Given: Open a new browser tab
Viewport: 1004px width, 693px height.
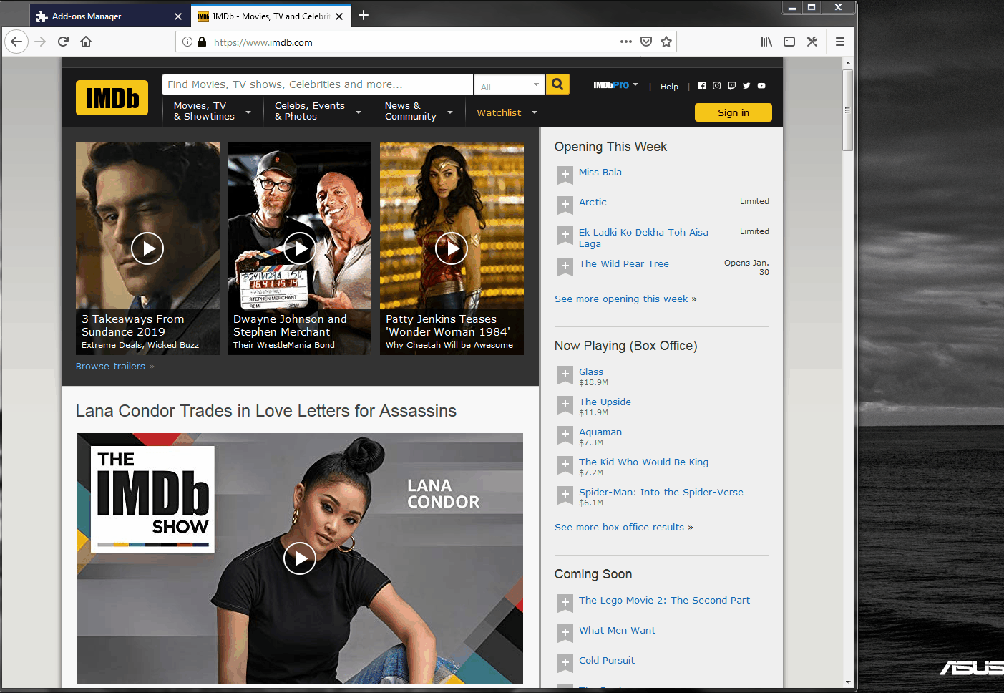Looking at the screenshot, I should [x=364, y=15].
